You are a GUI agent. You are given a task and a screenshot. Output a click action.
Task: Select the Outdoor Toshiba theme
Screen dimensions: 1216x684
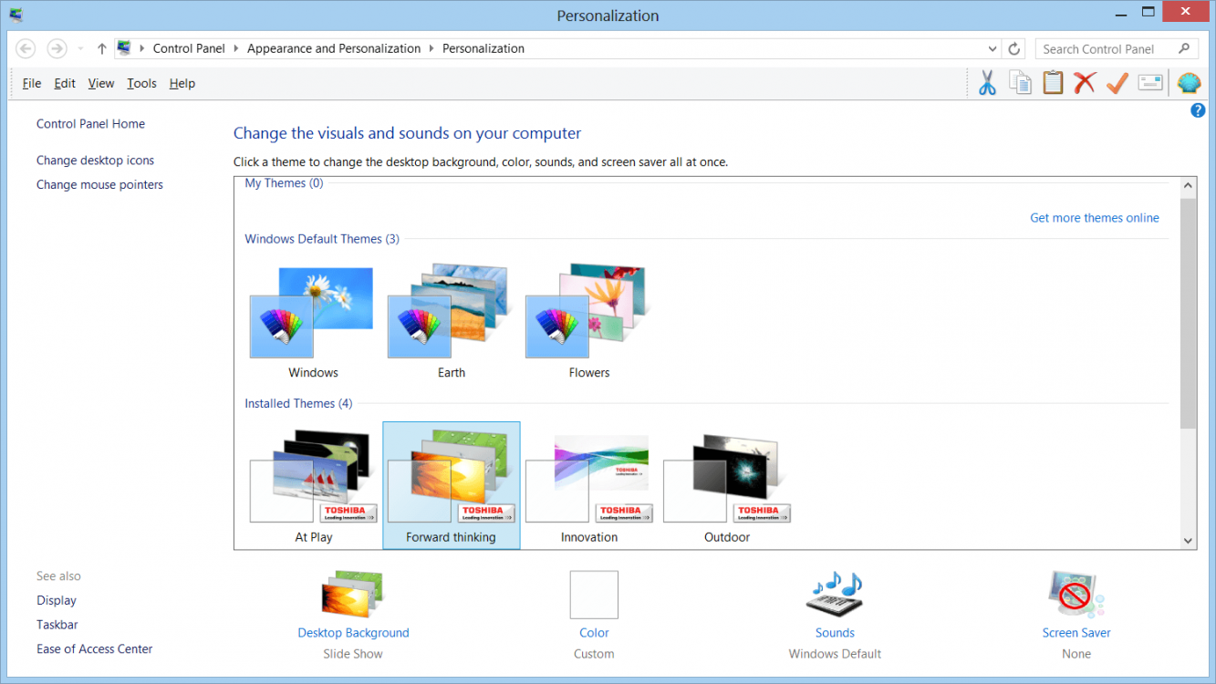727,487
